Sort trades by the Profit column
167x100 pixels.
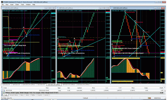point(161,88)
